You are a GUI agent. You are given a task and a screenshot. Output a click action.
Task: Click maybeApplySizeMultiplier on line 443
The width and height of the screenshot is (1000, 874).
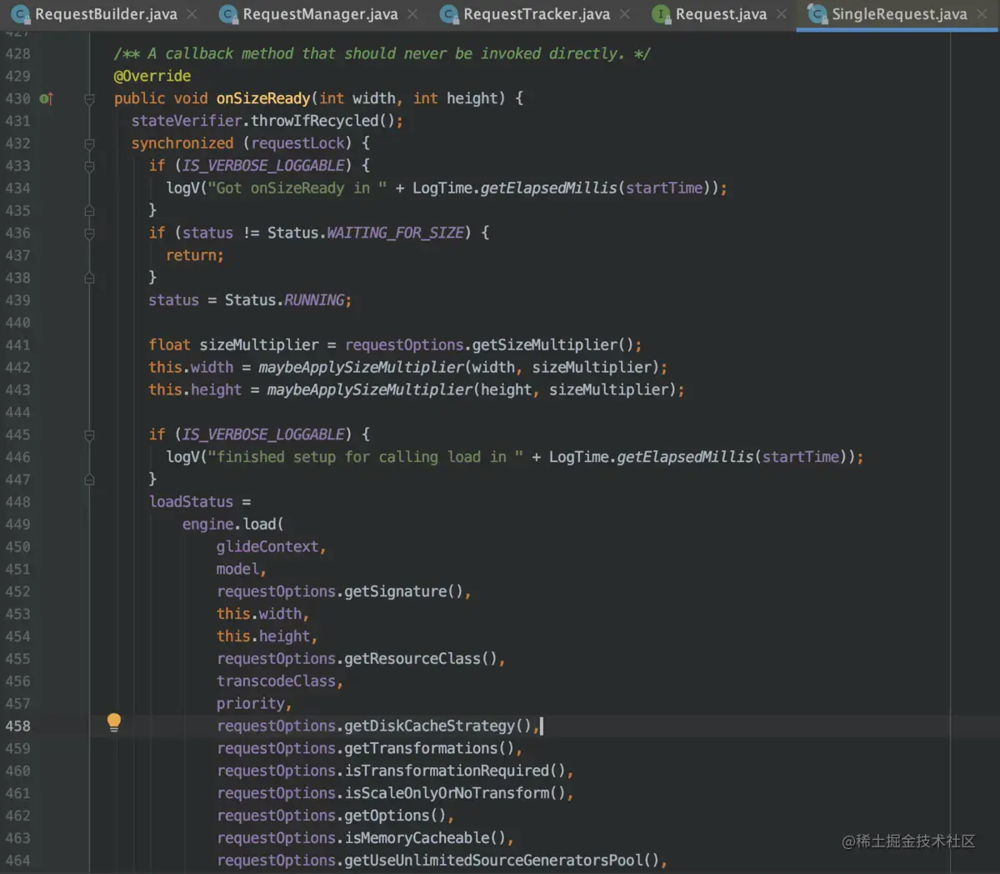369,390
